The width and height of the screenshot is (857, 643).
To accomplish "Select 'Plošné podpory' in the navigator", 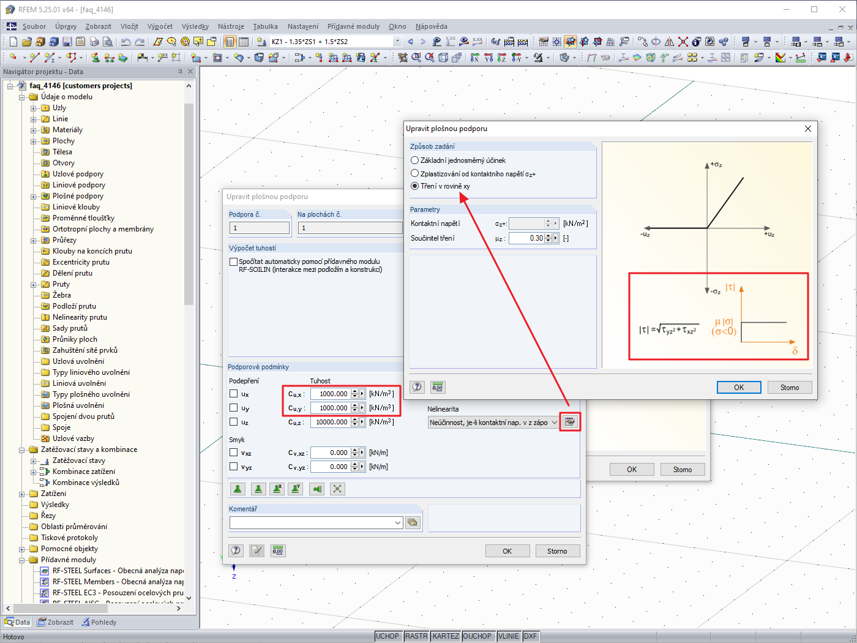I will [x=78, y=196].
